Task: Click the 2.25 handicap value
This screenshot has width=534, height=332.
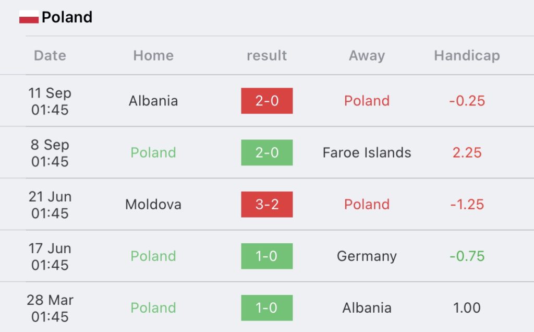Action: coord(467,153)
